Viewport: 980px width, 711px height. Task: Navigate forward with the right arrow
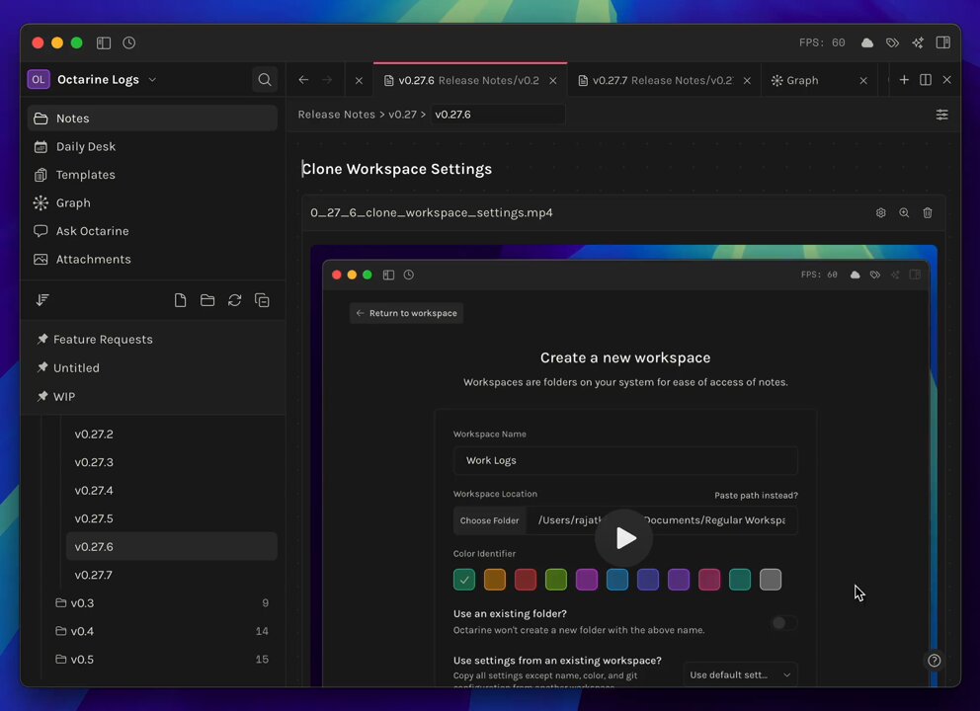[x=327, y=80]
